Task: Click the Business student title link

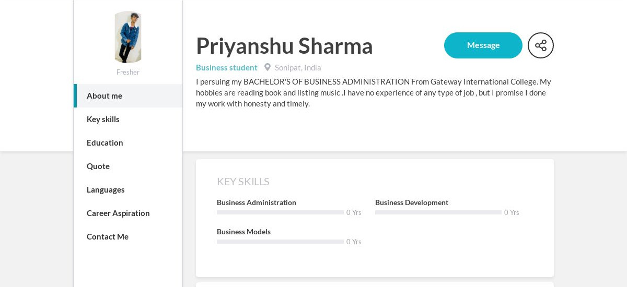Action: [x=227, y=67]
